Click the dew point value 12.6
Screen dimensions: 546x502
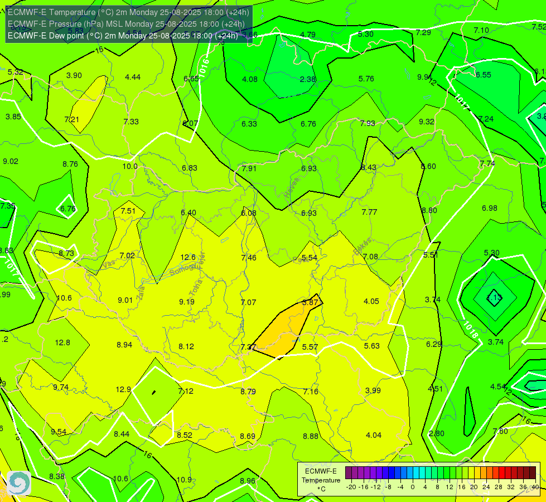188,257
